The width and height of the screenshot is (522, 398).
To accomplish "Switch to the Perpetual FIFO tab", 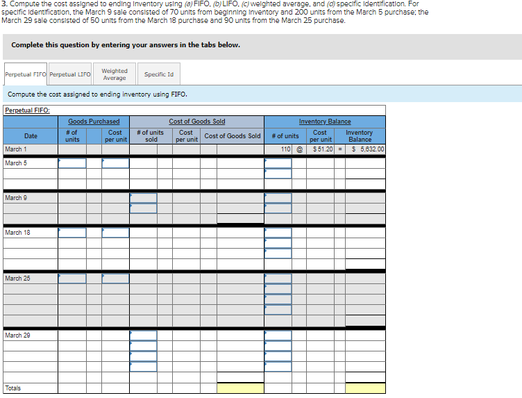I will pos(26,74).
